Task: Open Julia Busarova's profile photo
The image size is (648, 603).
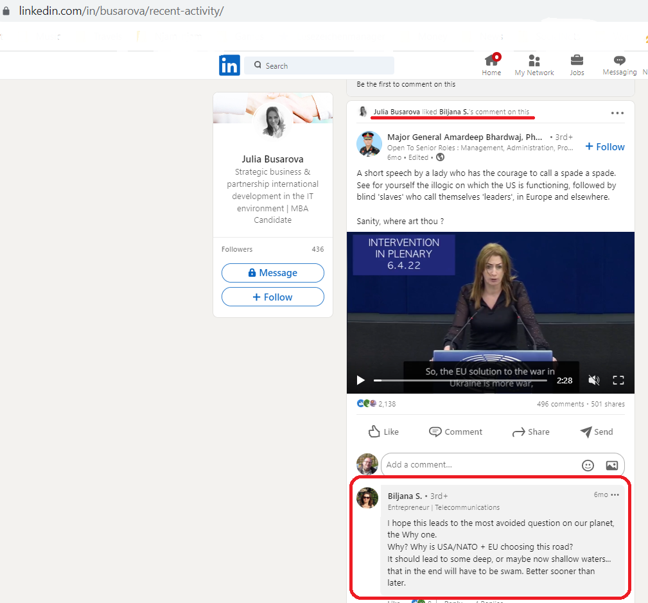Action: pyautogui.click(x=273, y=121)
